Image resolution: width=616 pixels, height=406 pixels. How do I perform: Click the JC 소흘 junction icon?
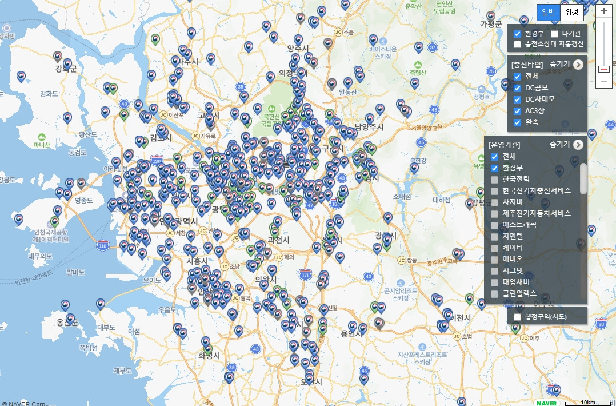pyautogui.click(x=339, y=32)
